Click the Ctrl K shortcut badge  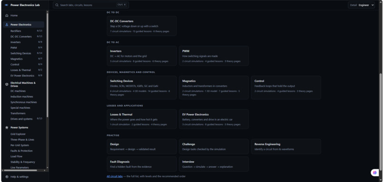(x=121, y=5)
